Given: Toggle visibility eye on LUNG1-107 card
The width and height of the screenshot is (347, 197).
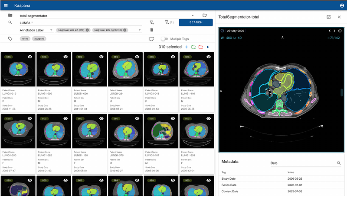Looking at the screenshot, I should point(173,118).
